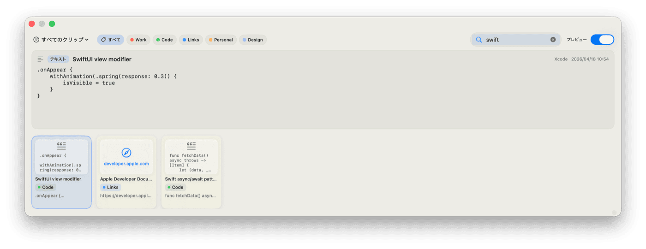Screen dimensions: 646x249
Task: Filter clips by Work tag
Action: pos(138,40)
